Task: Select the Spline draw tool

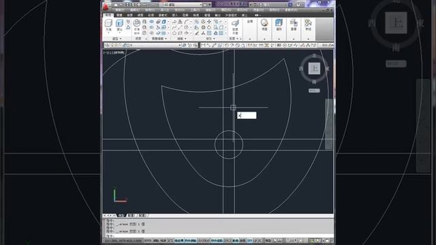Action: (x=174, y=27)
